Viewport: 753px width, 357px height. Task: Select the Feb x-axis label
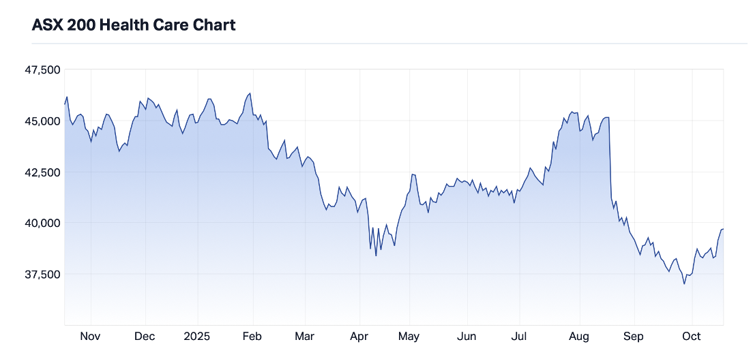[252, 336]
